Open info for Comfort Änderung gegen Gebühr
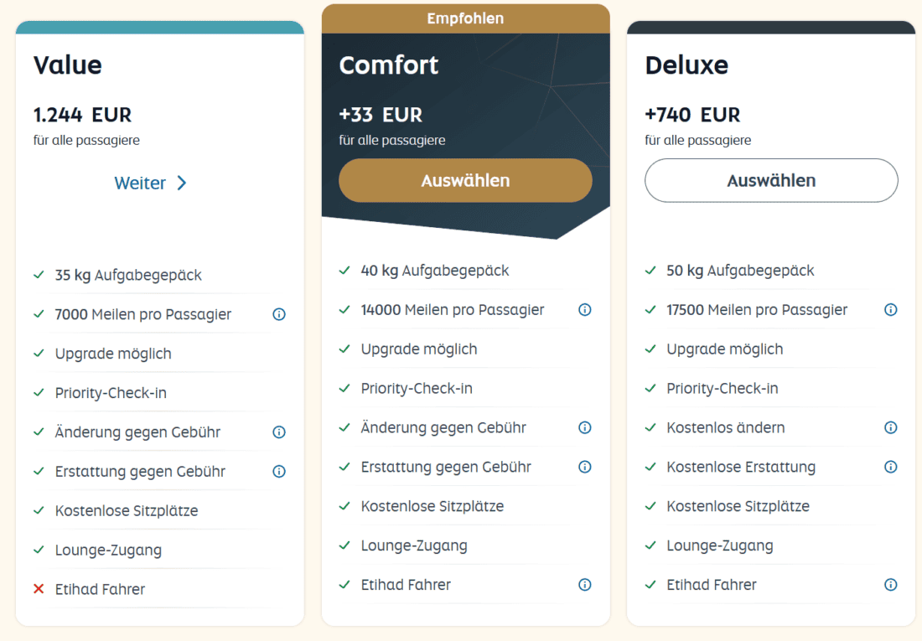 coord(585,427)
